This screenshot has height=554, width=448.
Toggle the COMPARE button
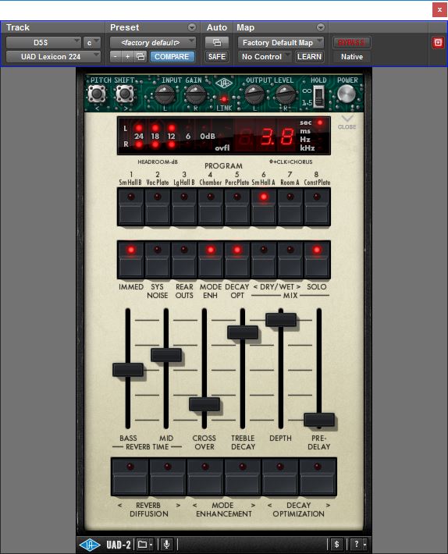pos(172,56)
